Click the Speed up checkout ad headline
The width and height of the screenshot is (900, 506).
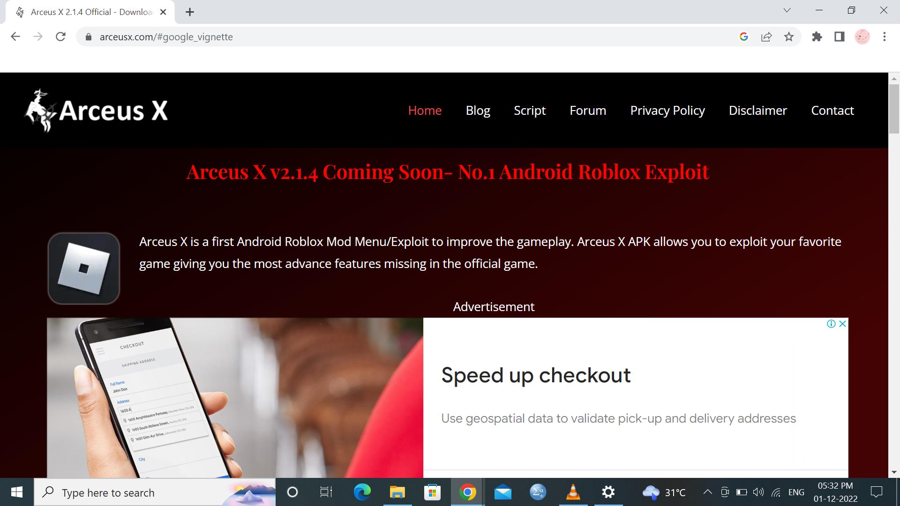pyautogui.click(x=536, y=375)
